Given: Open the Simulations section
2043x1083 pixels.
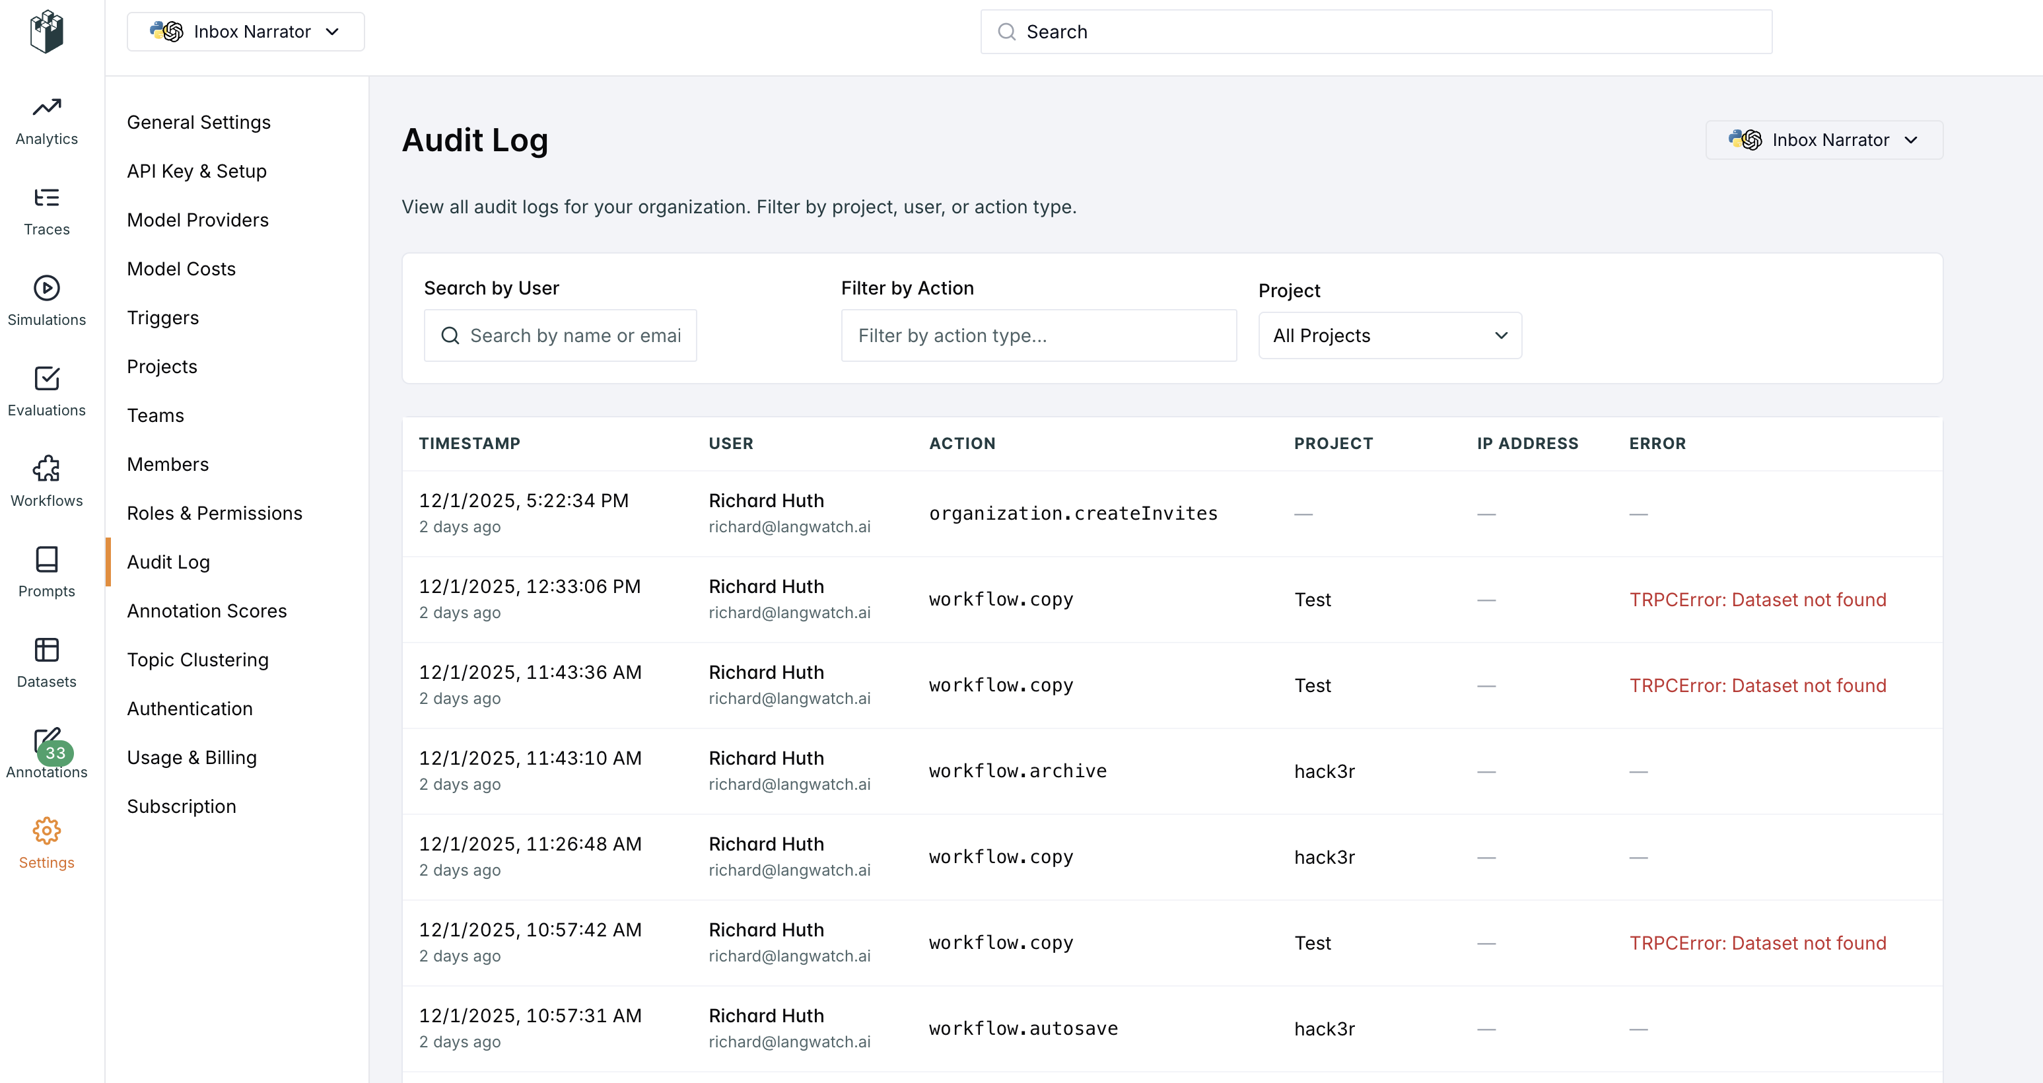Looking at the screenshot, I should 46,300.
